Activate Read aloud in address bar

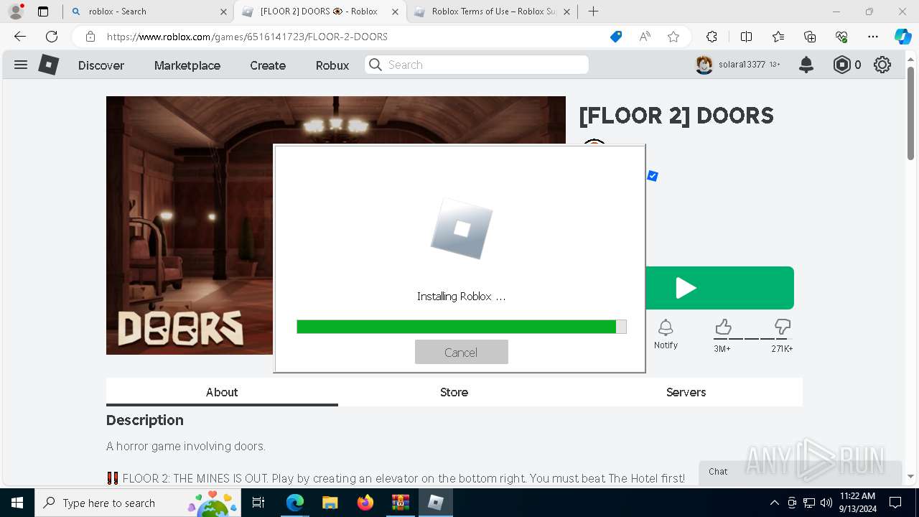tap(645, 37)
